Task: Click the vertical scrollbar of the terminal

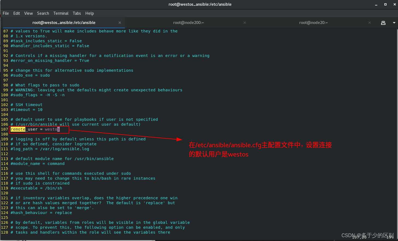Action: (397, 134)
